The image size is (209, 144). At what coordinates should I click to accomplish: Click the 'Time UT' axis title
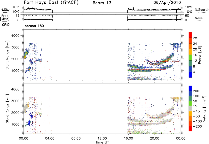(x=102, y=142)
